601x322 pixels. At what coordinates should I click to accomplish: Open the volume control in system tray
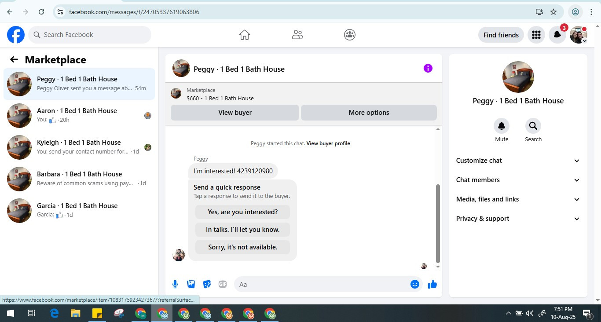pos(530,313)
